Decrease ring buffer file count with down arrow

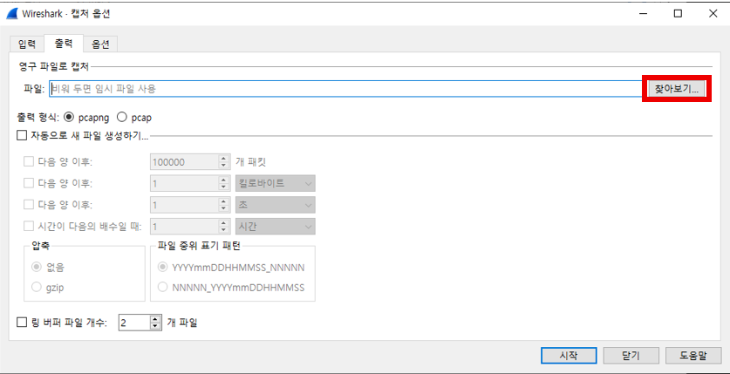point(156,327)
